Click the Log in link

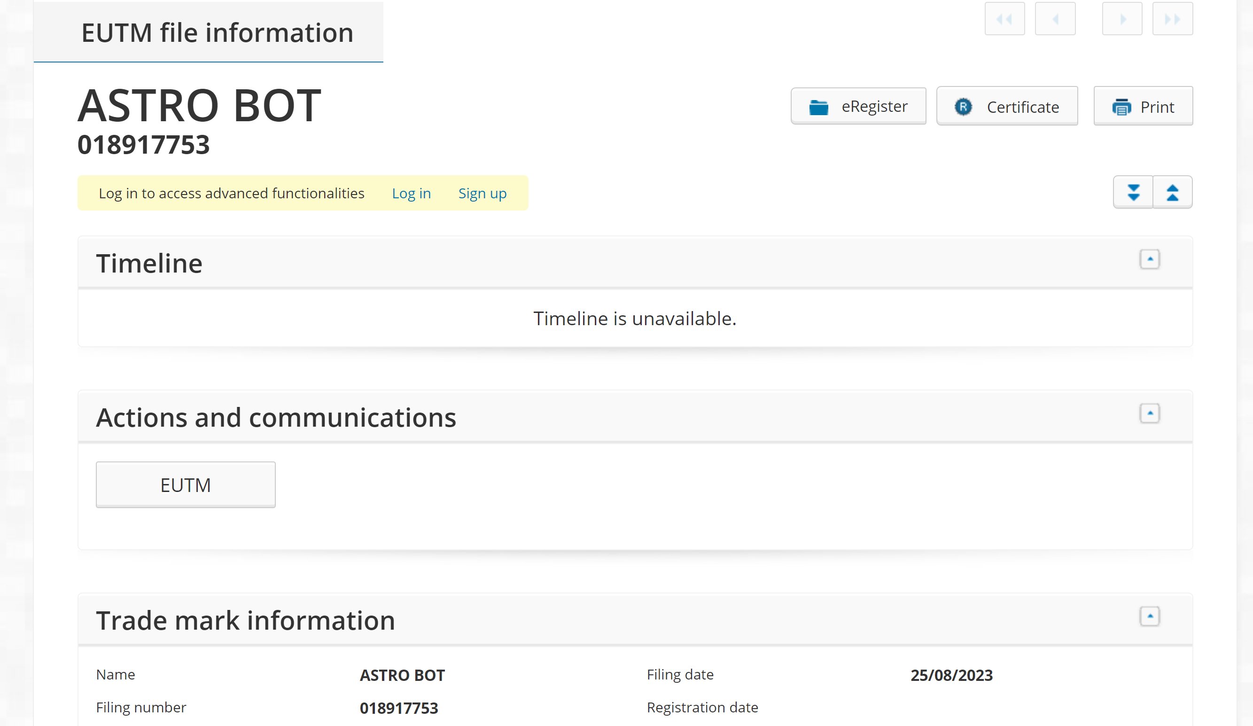point(411,194)
